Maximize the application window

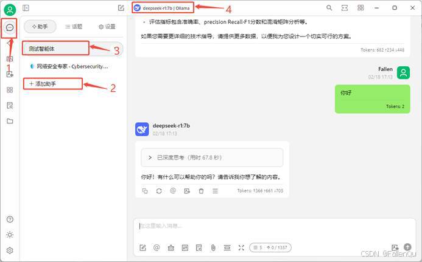click(395, 8)
